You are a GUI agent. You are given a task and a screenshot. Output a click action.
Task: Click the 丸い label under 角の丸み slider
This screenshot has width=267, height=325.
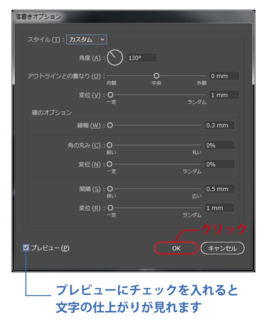point(196,152)
